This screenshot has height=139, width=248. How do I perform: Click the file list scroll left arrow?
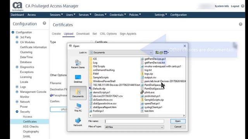pyautogui.click(x=90, y=116)
